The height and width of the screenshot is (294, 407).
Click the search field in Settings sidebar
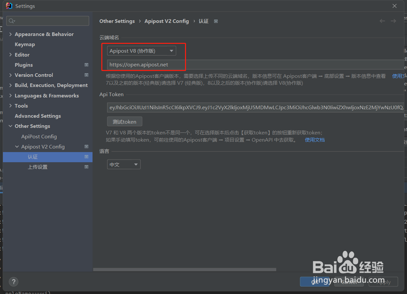48,21
